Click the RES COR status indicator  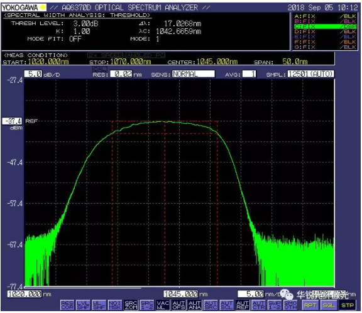tap(67, 305)
